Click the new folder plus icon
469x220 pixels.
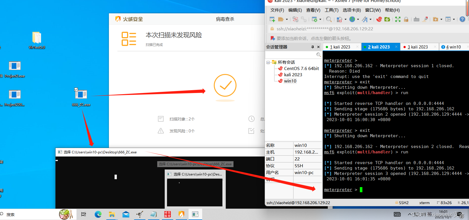(436, 19)
